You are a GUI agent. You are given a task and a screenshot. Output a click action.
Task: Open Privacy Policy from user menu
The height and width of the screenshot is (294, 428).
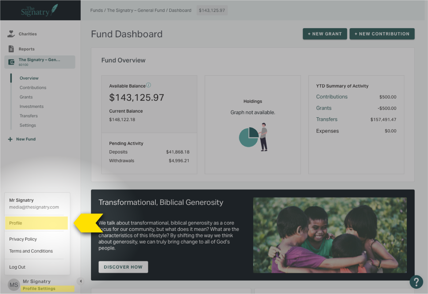click(23, 239)
